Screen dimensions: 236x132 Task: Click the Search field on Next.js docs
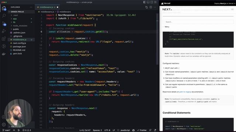click(198, 22)
